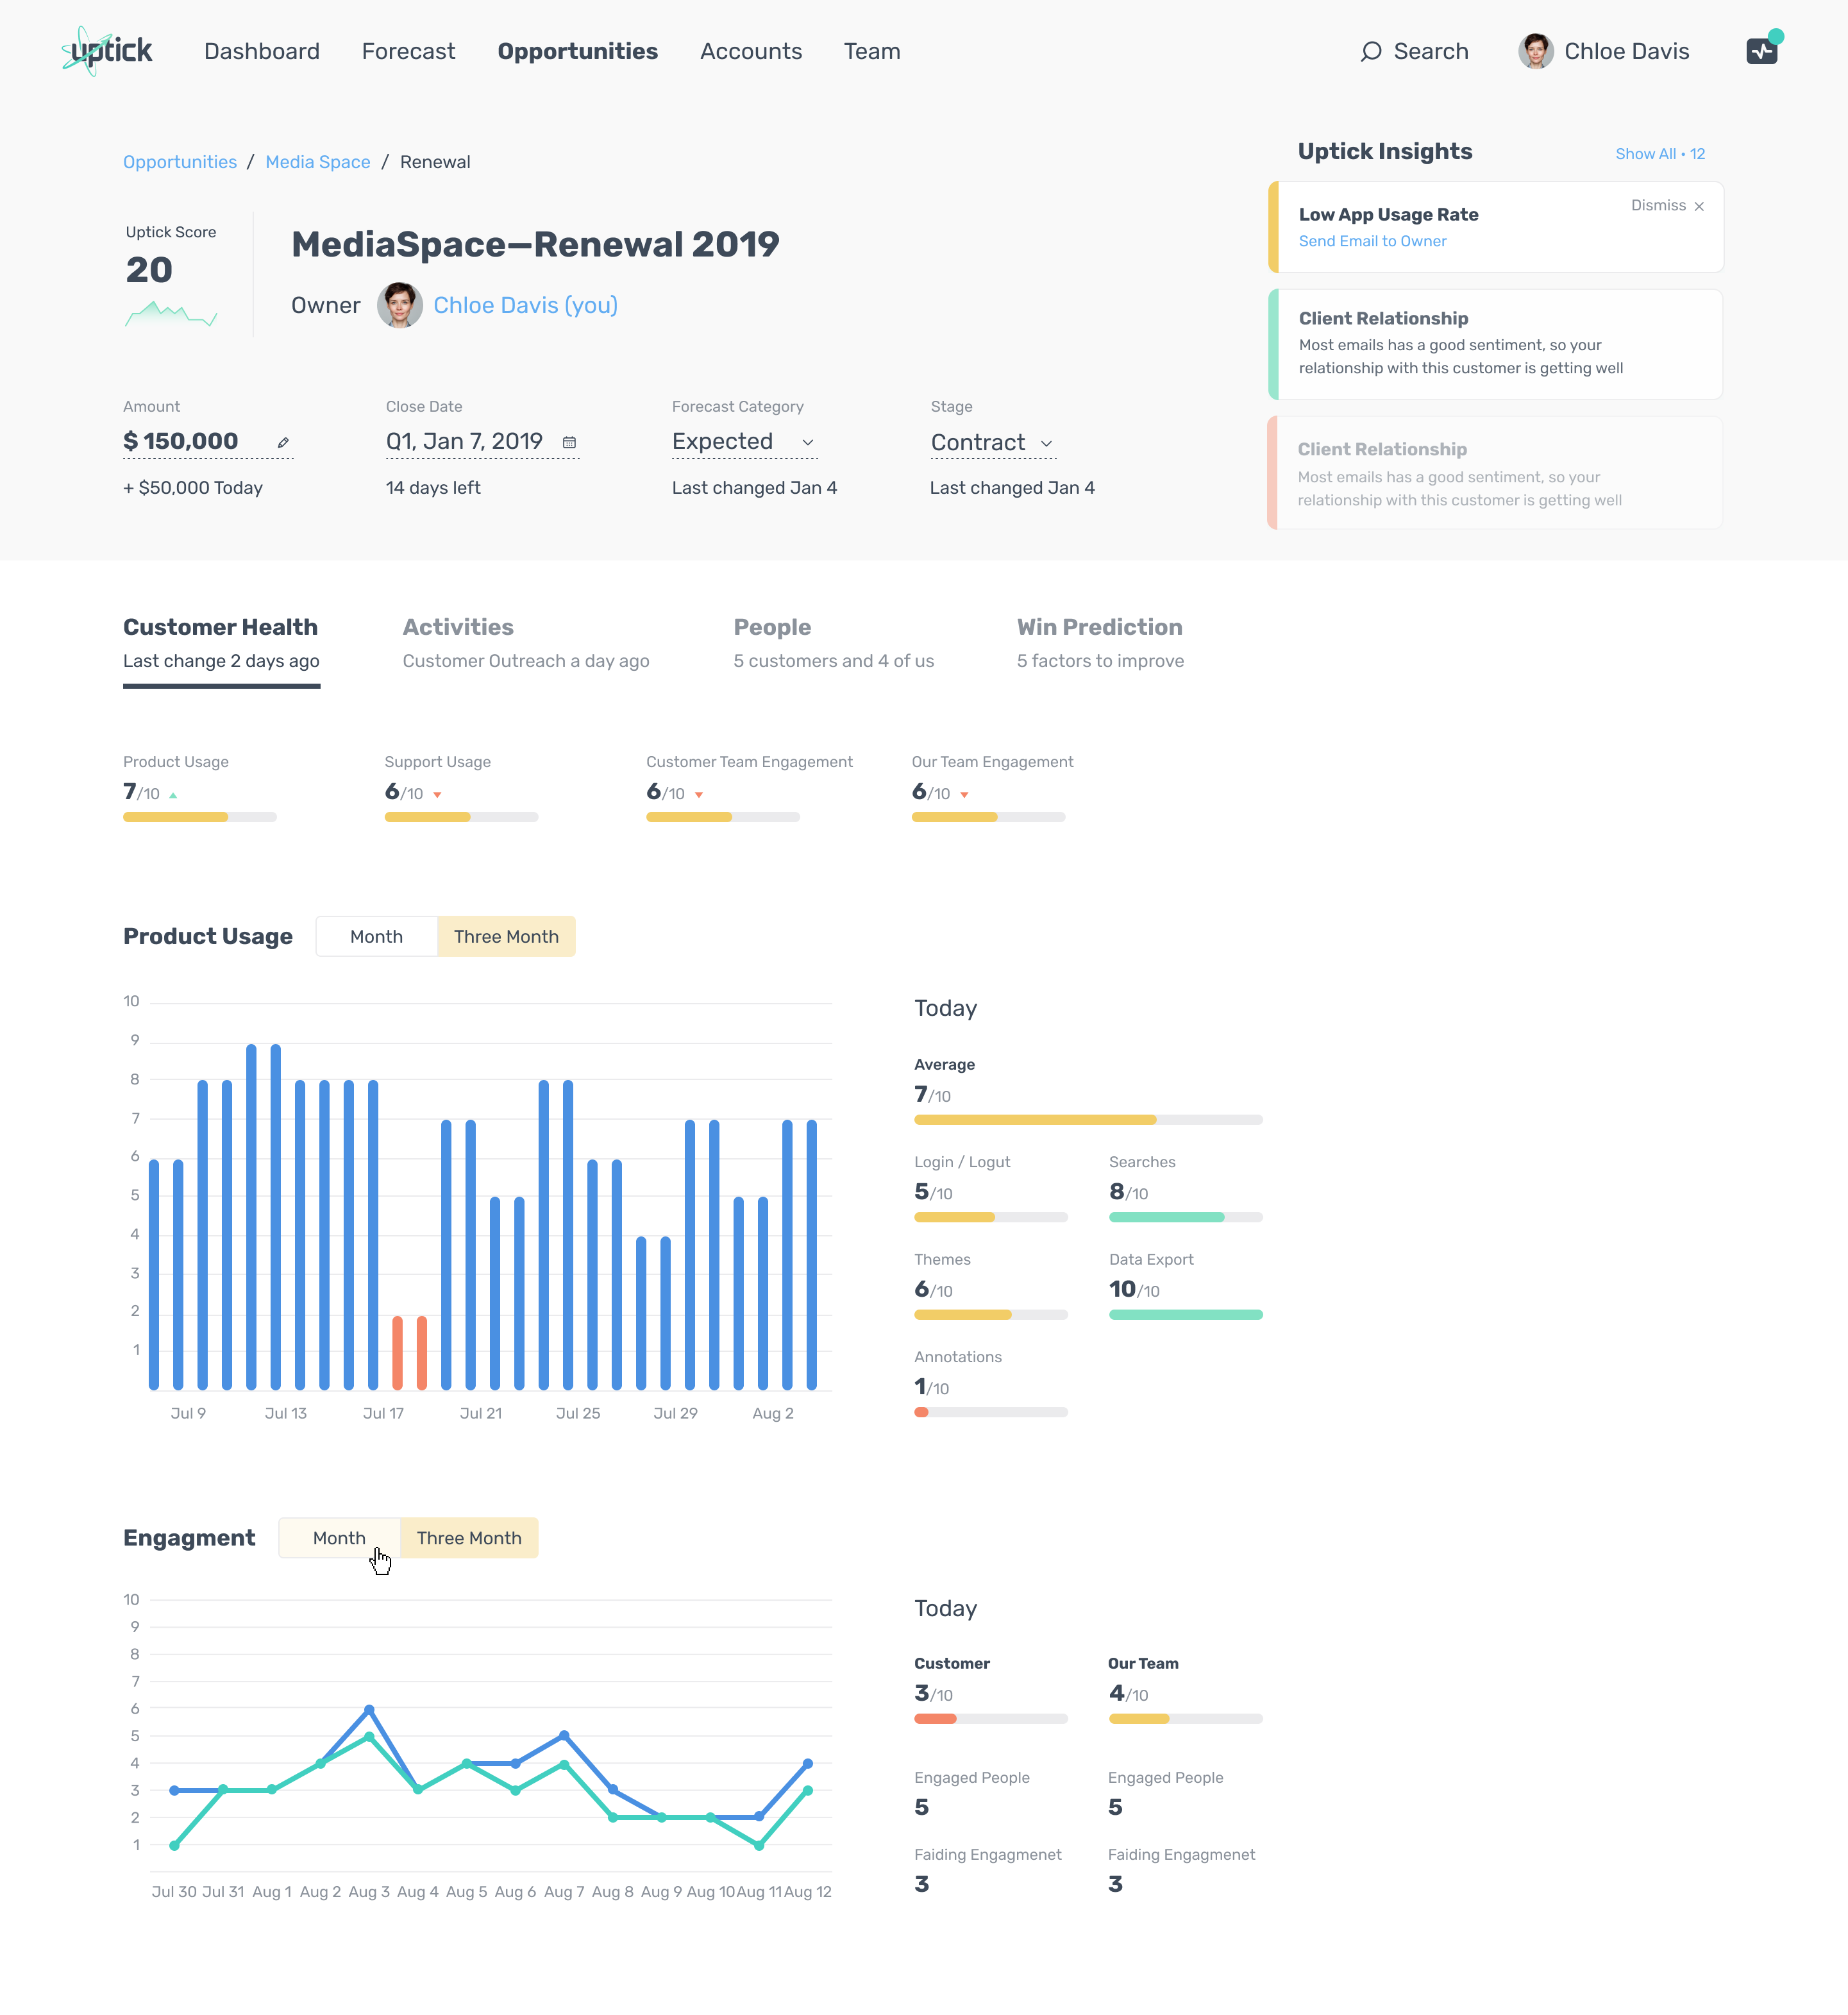Click Send Email to Owner link
The image size is (1848, 2015).
click(x=1372, y=241)
